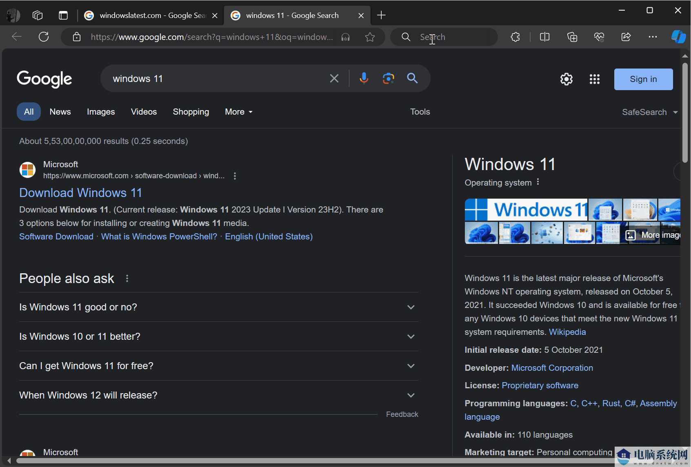Focus the browser address bar URL
This screenshot has height=467, width=691.
pos(211,37)
